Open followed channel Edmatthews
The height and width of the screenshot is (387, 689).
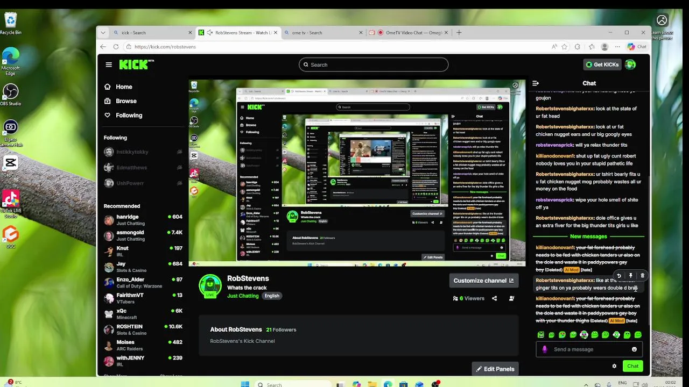coord(143,168)
